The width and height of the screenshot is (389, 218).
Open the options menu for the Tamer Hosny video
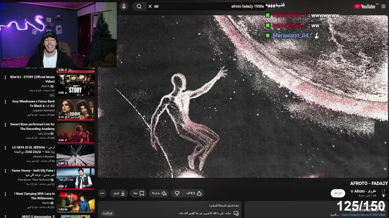click(x=5, y=171)
